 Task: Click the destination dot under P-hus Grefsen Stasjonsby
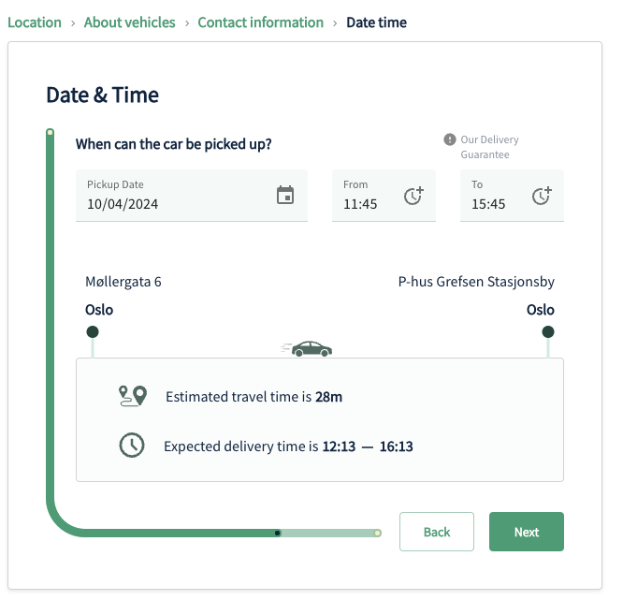(548, 332)
